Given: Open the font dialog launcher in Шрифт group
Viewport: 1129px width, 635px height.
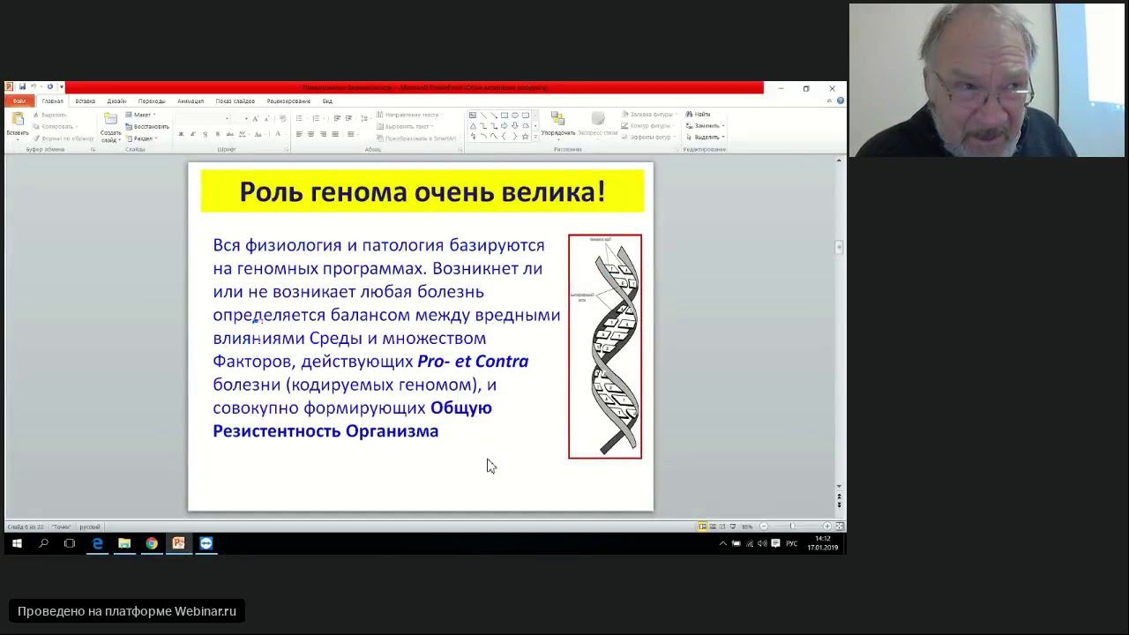Looking at the screenshot, I should tap(288, 150).
